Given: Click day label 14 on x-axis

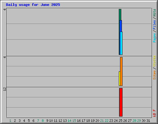Looking at the screenshot, I should tap(69, 121).
